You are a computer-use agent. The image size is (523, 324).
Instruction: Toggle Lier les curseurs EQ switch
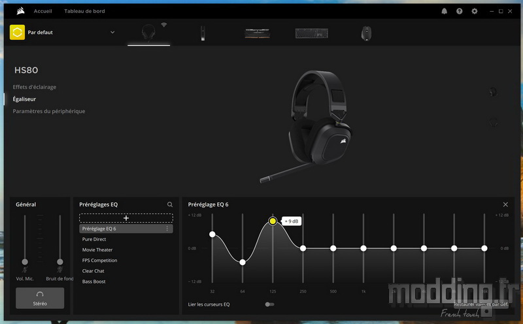point(269,304)
